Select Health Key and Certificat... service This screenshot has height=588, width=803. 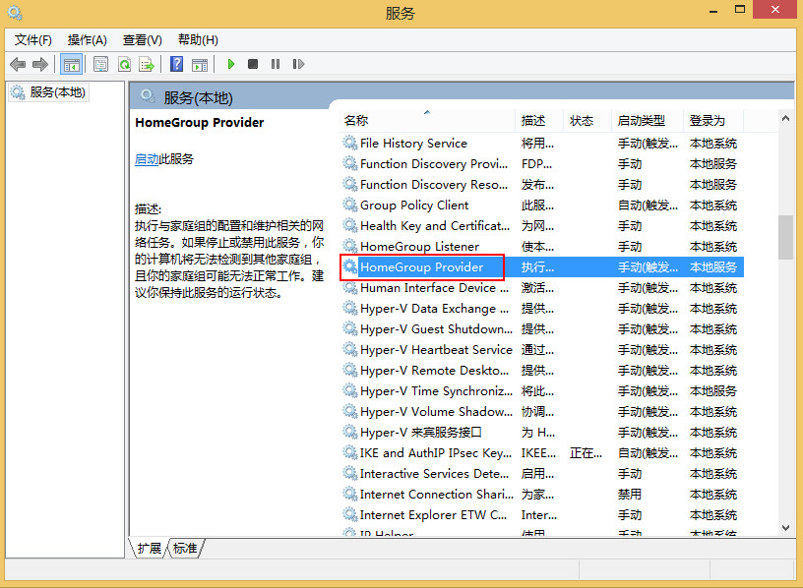[541, 226]
